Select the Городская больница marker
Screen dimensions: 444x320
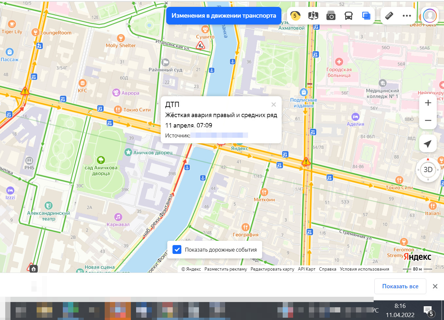(x=339, y=62)
